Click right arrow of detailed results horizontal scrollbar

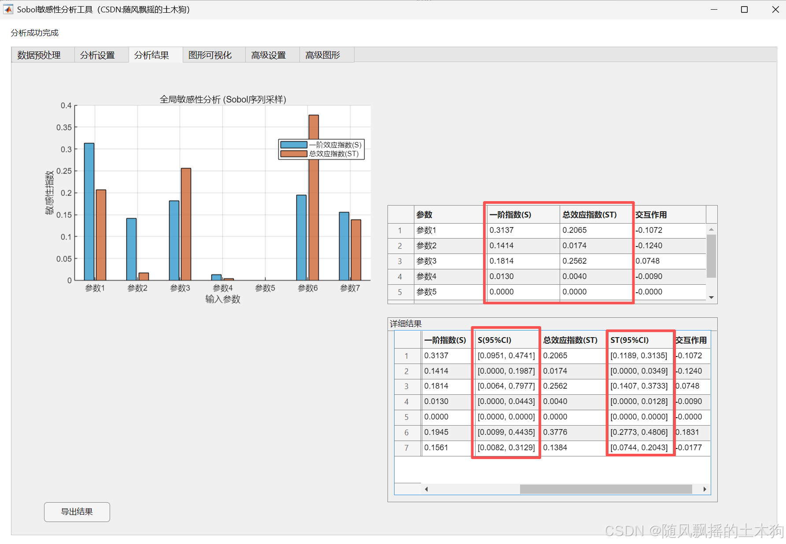pos(705,489)
